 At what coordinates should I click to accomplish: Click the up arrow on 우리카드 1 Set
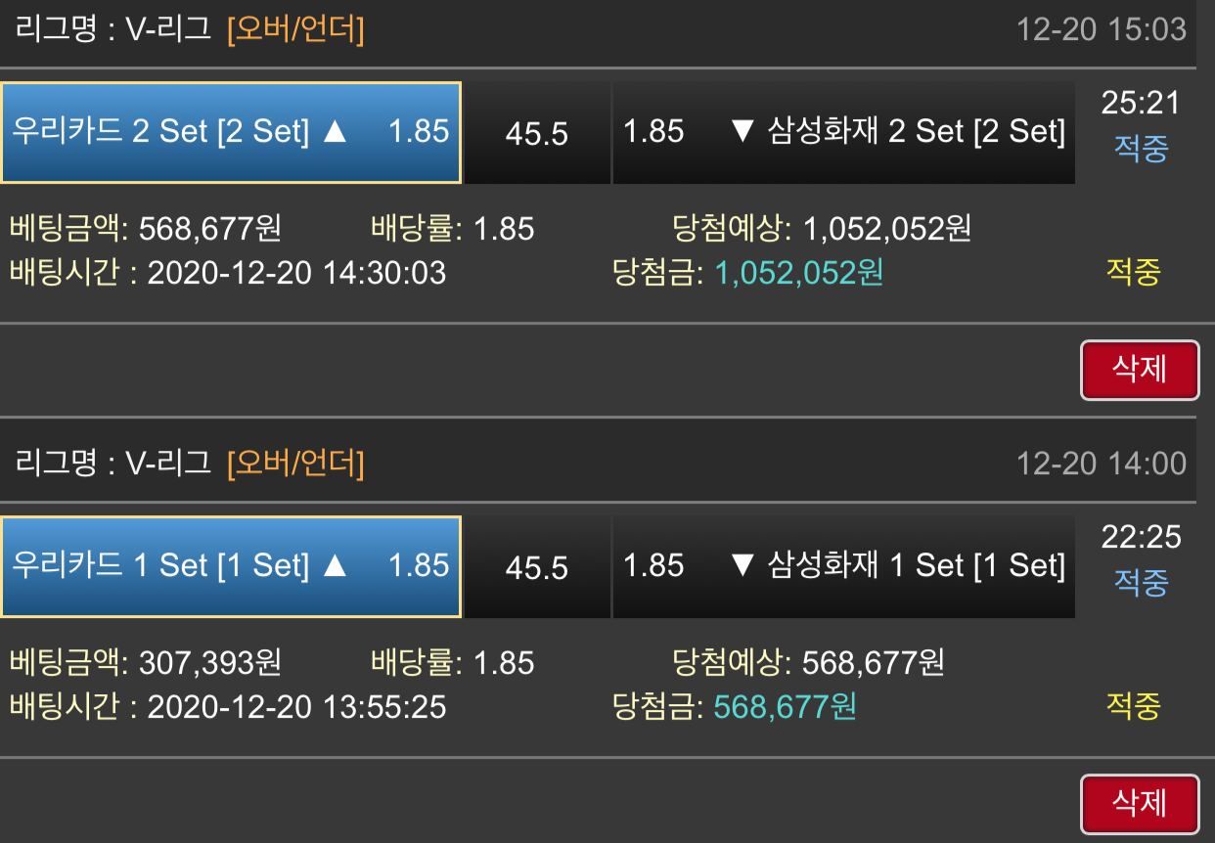pyautogui.click(x=335, y=566)
